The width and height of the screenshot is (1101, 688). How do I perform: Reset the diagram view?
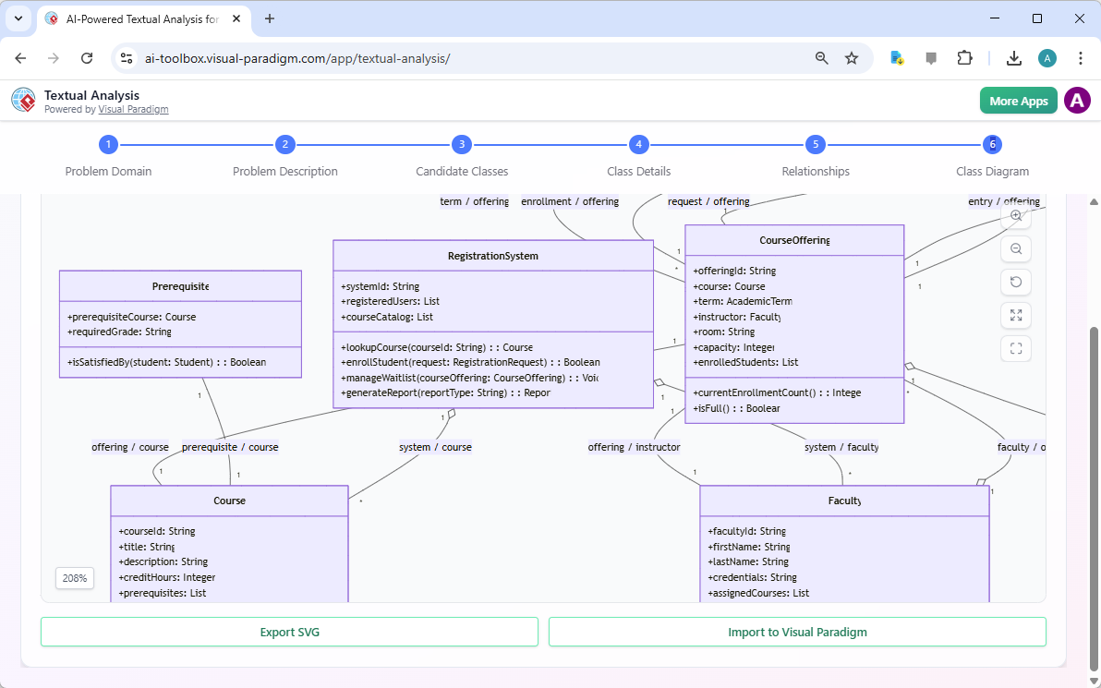(x=1015, y=282)
